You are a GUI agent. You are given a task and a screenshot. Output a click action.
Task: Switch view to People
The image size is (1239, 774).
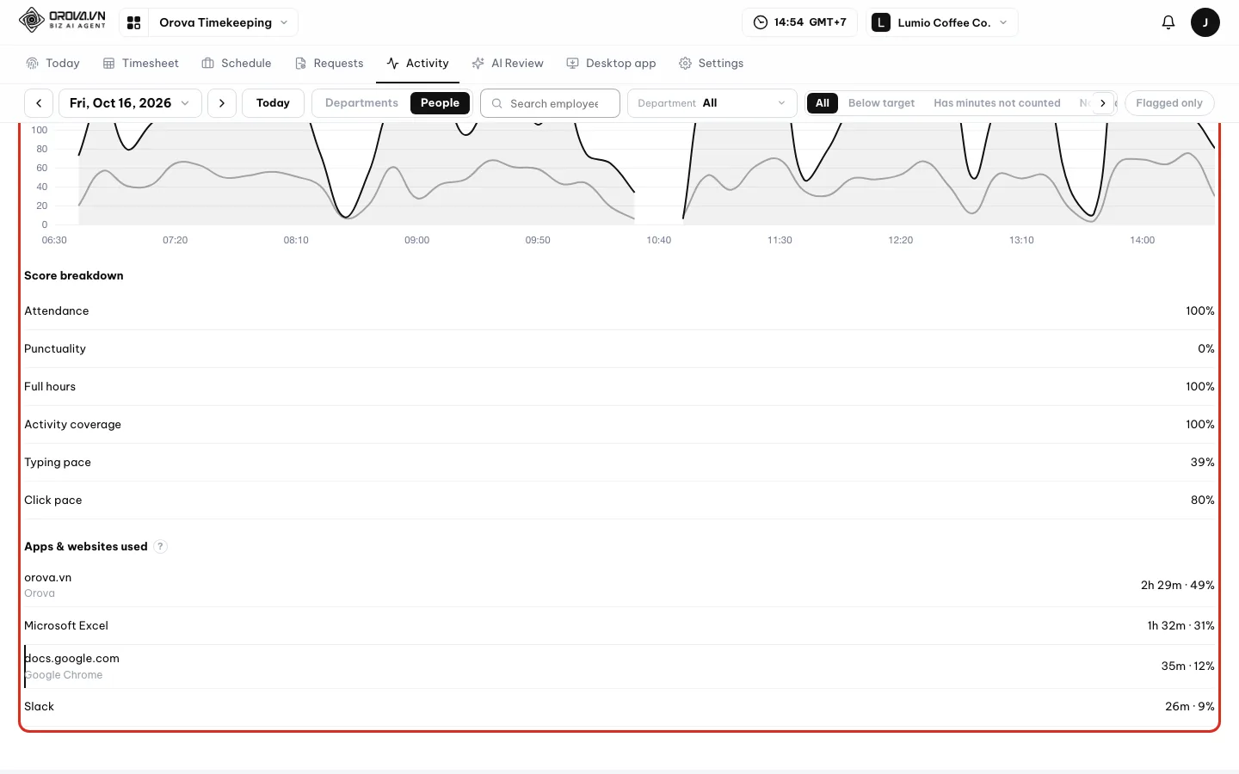440,103
